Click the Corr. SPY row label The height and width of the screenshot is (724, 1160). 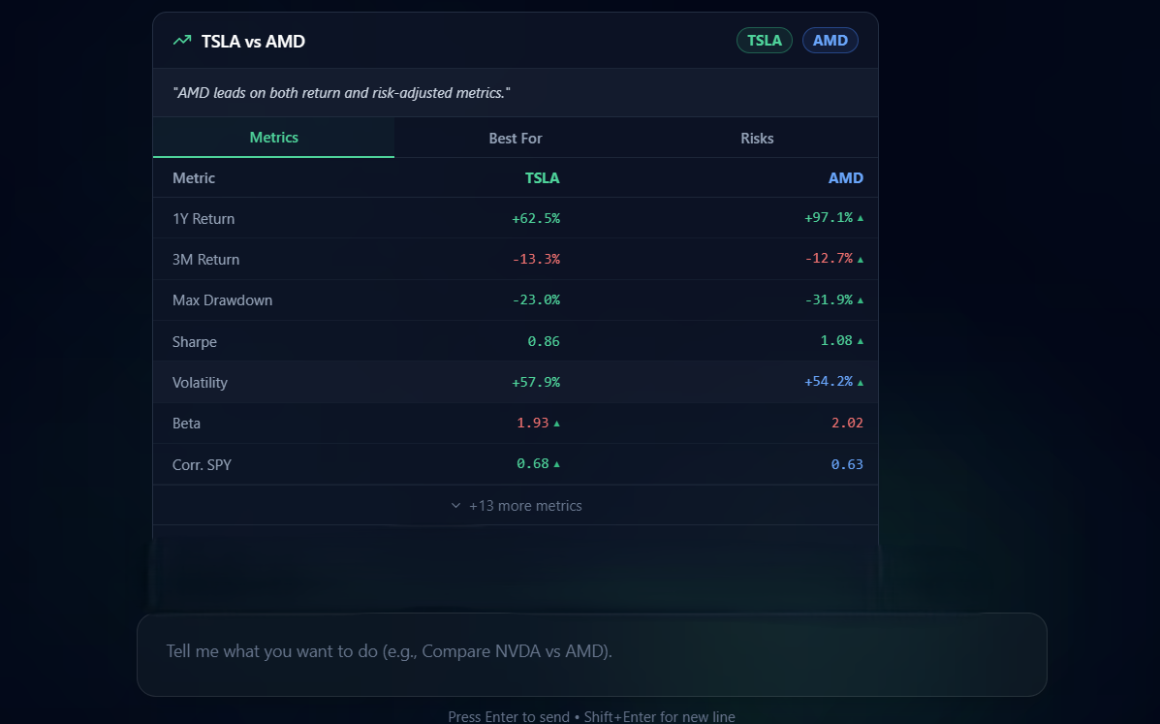pyautogui.click(x=202, y=465)
